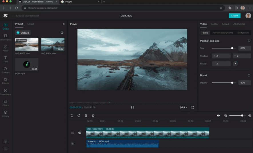Zoom out the timeline
The height and width of the screenshot is (153, 253).
coord(226,115)
